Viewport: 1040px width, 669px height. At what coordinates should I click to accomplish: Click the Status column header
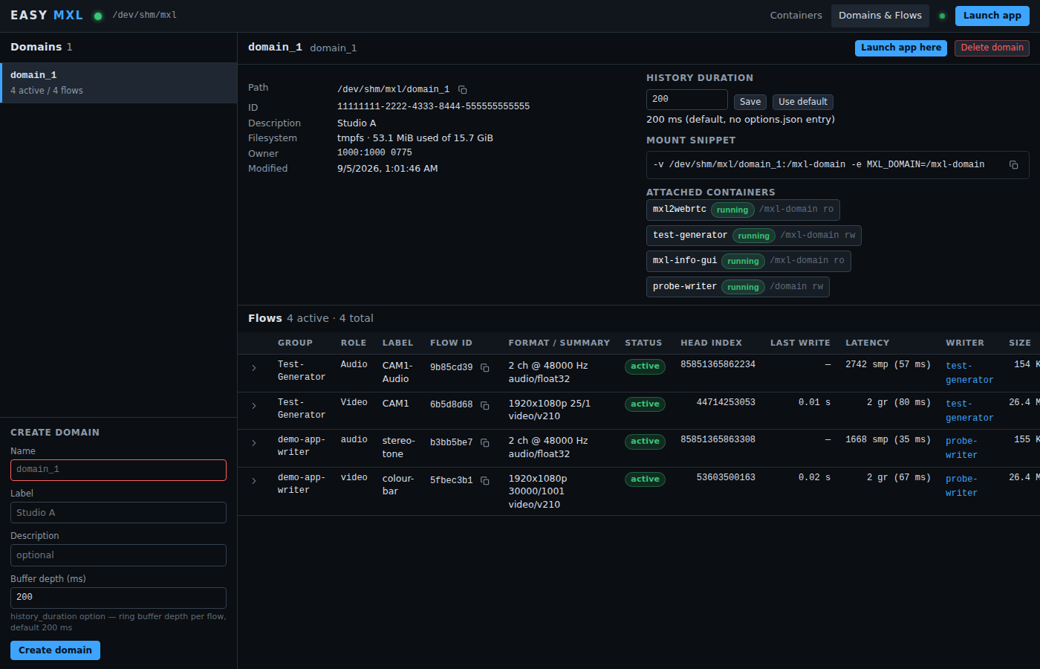pos(643,343)
